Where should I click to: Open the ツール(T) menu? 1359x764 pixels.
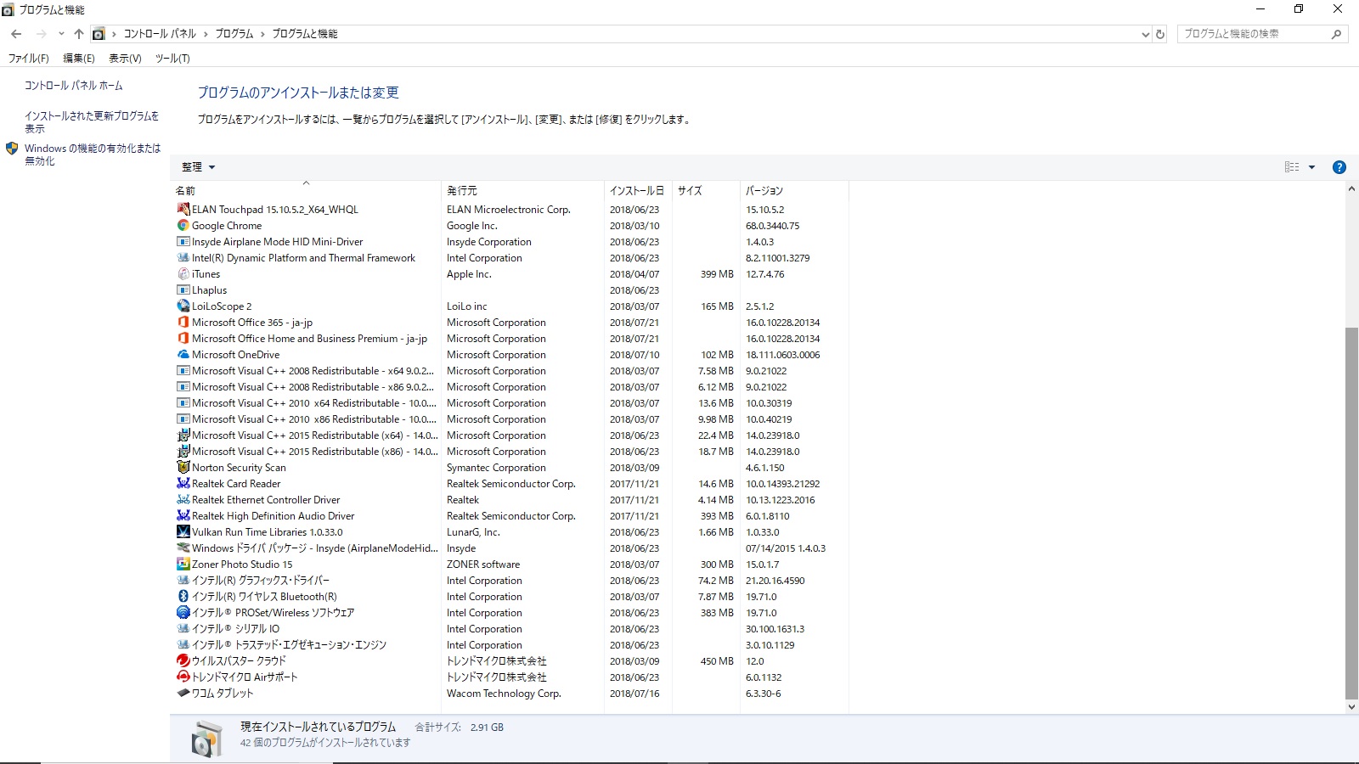[x=172, y=59]
